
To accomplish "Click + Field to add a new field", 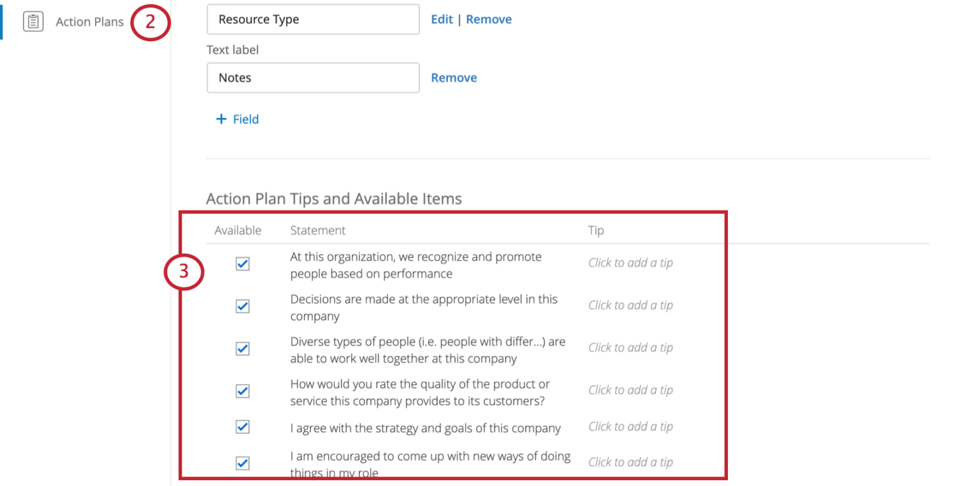I will 236,119.
